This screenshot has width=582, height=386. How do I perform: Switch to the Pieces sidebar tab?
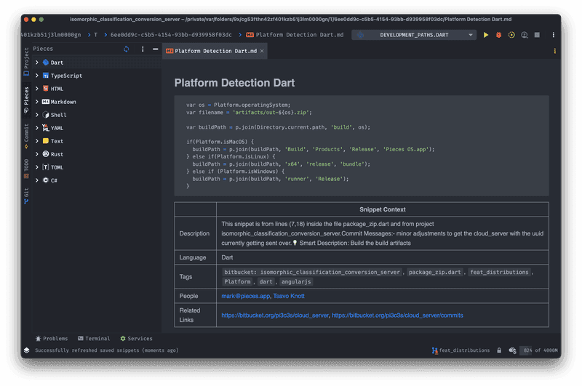coord(26,100)
